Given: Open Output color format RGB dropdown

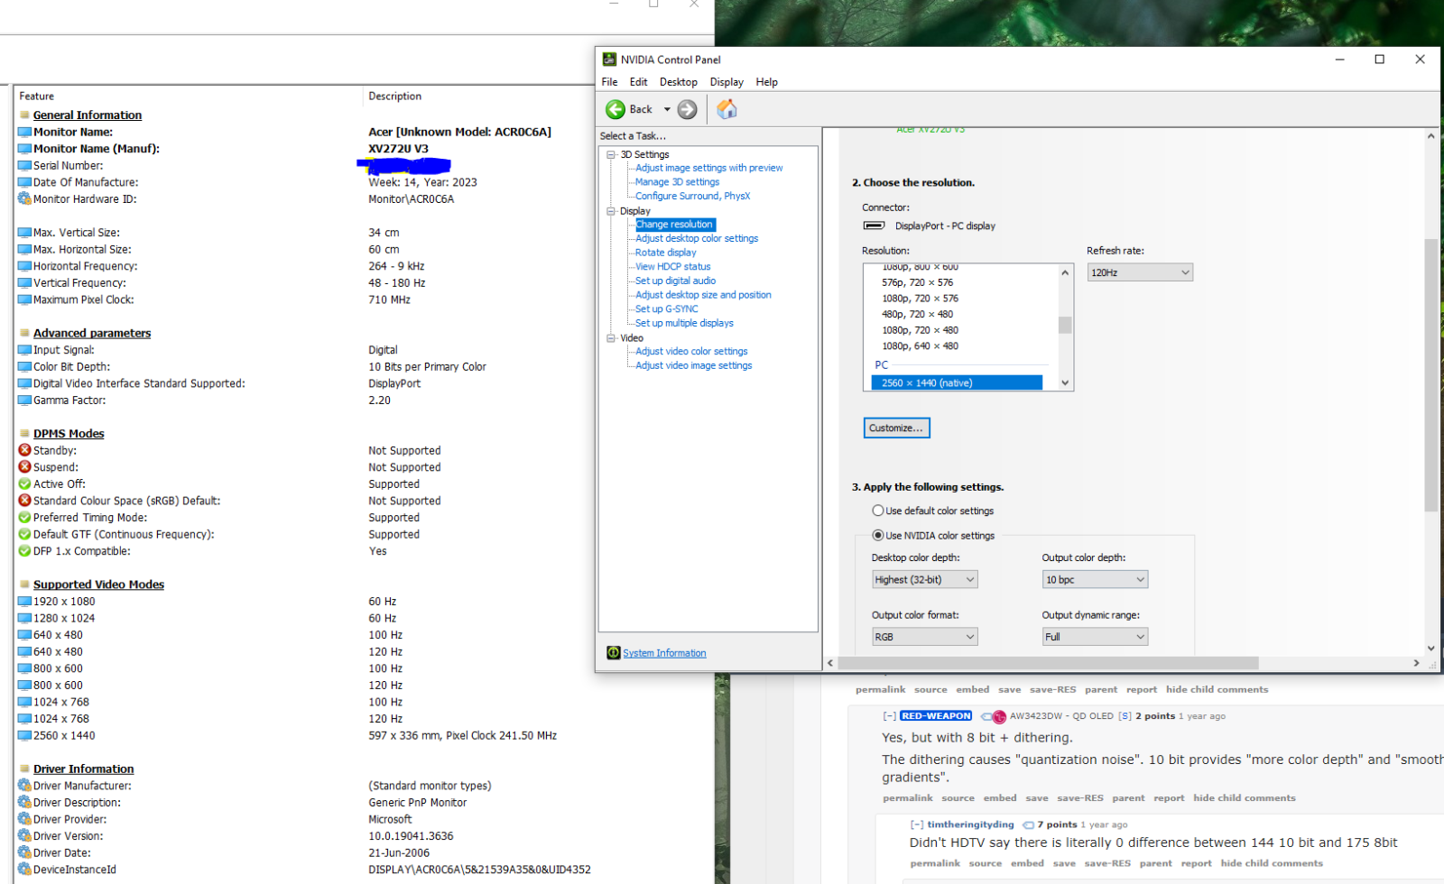Looking at the screenshot, I should [925, 637].
